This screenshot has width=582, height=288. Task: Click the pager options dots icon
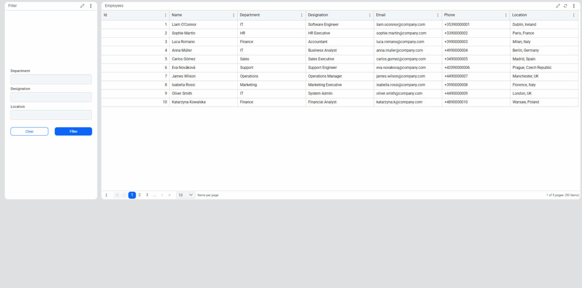tap(106, 195)
